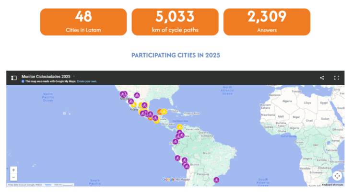353x193 pixels.
Task: Click the pan control compass icon
Action: pyautogui.click(x=337, y=176)
